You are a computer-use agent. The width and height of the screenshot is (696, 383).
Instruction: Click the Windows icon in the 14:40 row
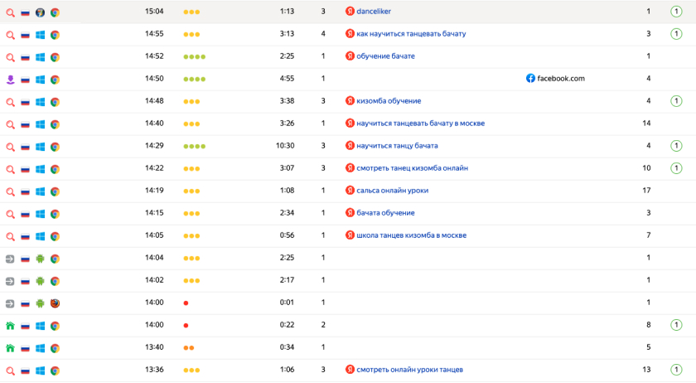point(40,124)
